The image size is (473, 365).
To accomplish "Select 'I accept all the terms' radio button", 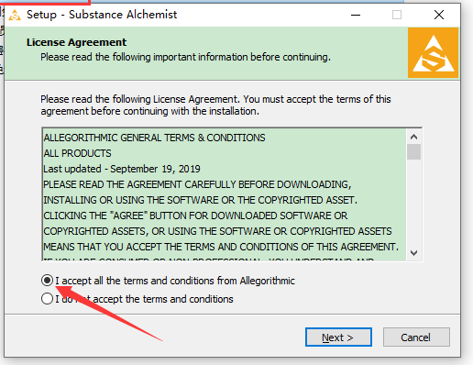I will coord(47,281).
